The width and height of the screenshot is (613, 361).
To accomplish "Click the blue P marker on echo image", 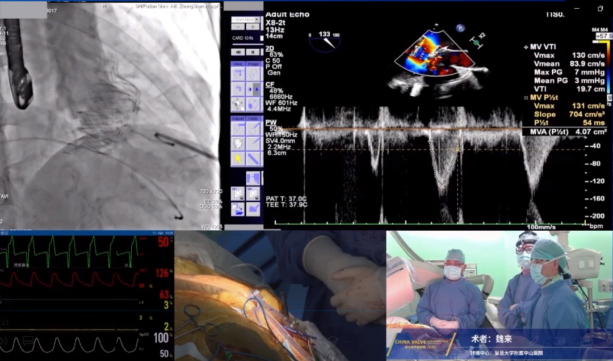I will click(460, 27).
